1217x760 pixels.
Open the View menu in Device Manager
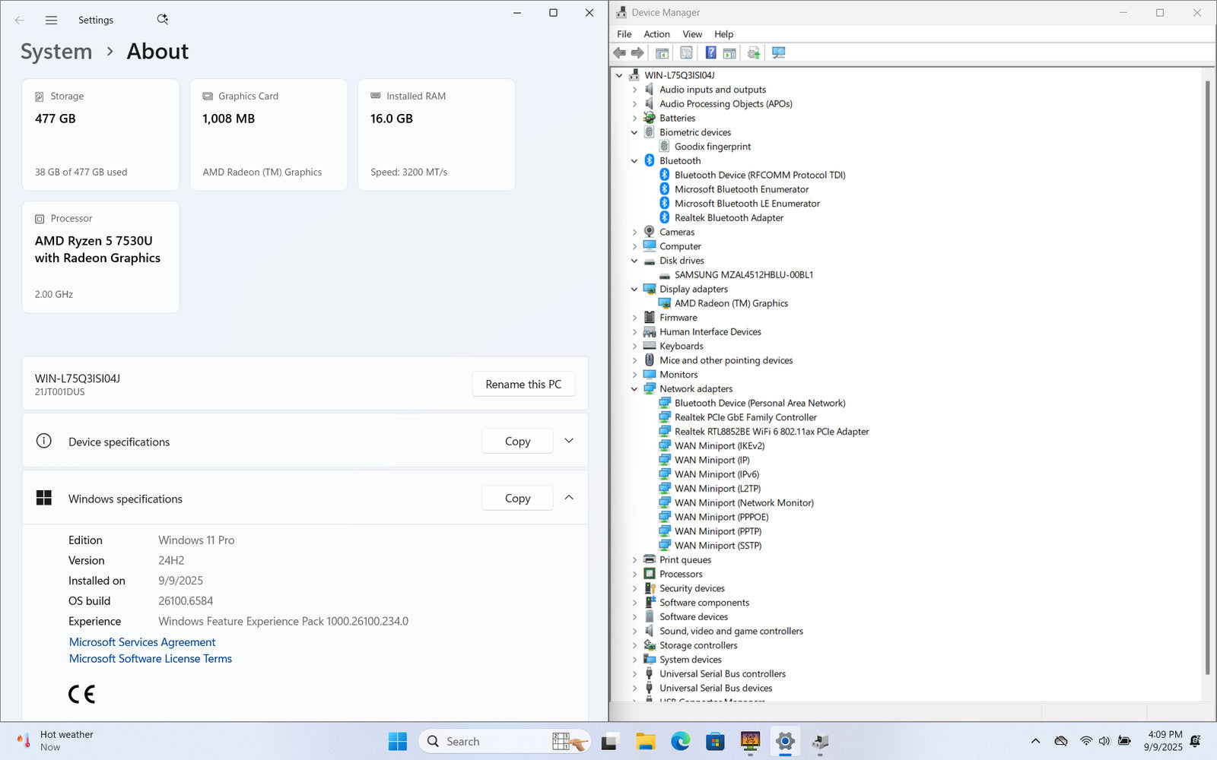[692, 34]
